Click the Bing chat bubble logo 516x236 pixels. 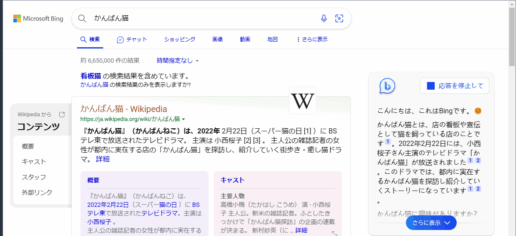click(x=387, y=86)
